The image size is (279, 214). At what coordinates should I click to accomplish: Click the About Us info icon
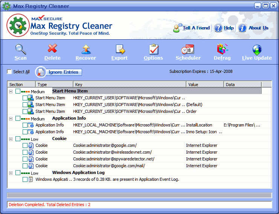tap(242, 28)
